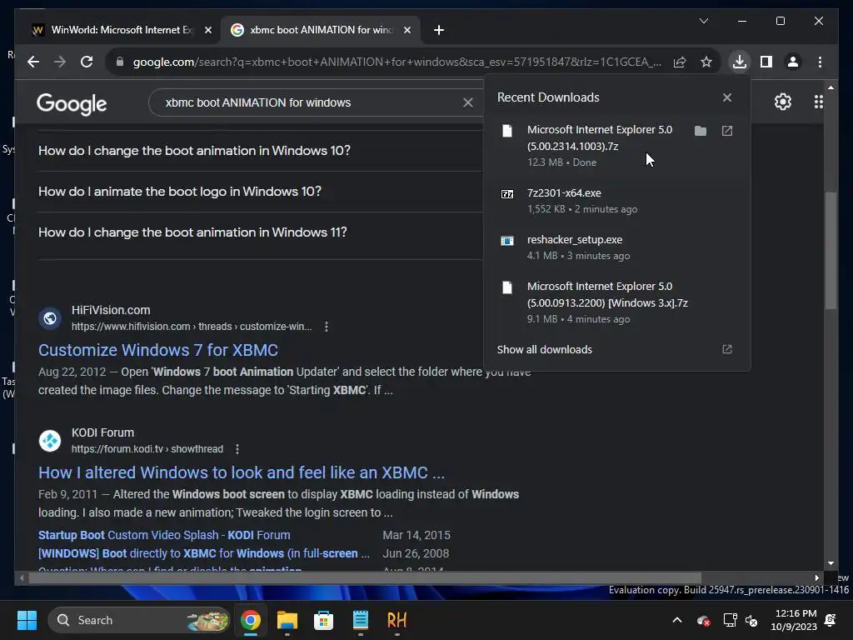Open Chrome three-dot menu

820,62
